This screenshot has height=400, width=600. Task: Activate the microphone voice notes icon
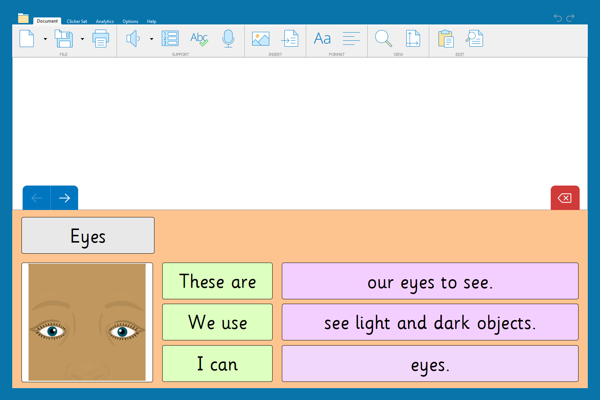228,39
